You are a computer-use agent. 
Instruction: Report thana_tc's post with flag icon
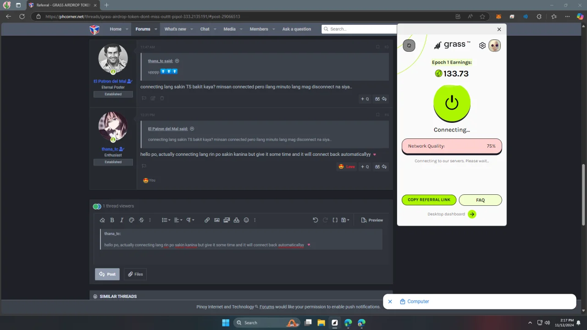coord(144,166)
